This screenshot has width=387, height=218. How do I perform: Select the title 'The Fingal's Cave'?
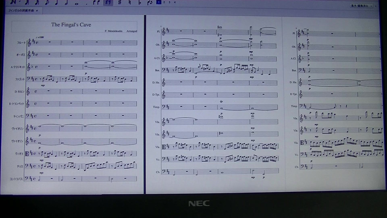[71, 25]
